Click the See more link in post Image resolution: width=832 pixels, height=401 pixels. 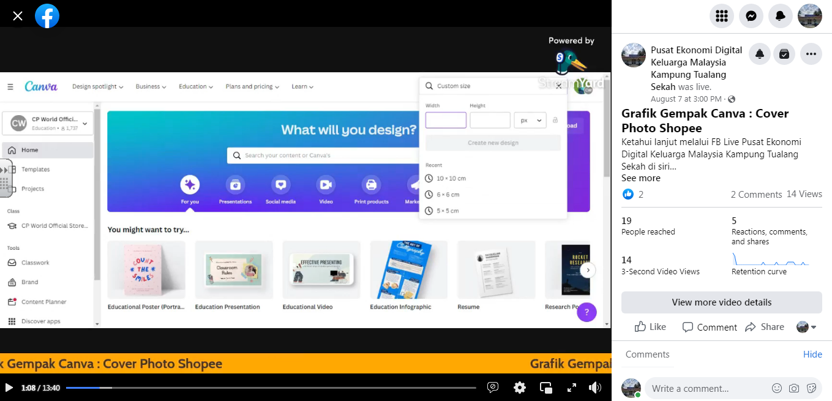(641, 178)
